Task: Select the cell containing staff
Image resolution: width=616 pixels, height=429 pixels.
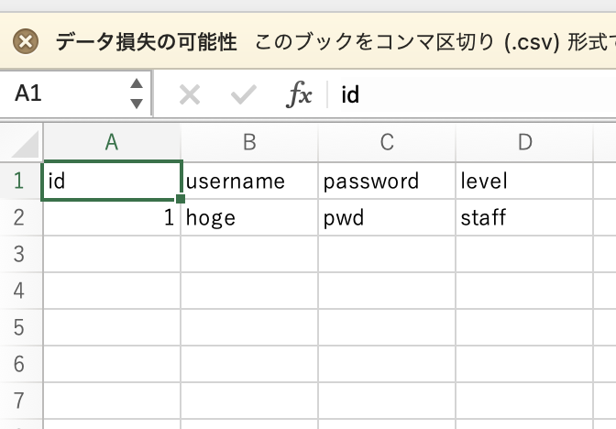Action: (524, 217)
